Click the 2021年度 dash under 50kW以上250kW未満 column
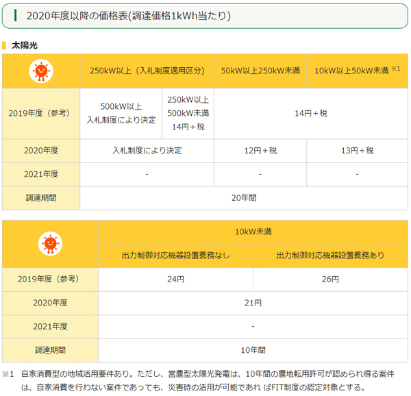Viewport: 411px width, 396px height. click(x=260, y=174)
